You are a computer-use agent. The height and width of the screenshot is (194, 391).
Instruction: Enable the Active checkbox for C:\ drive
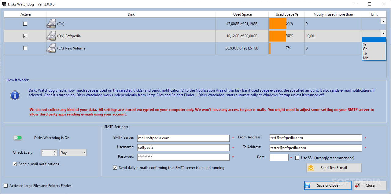pos(25,24)
